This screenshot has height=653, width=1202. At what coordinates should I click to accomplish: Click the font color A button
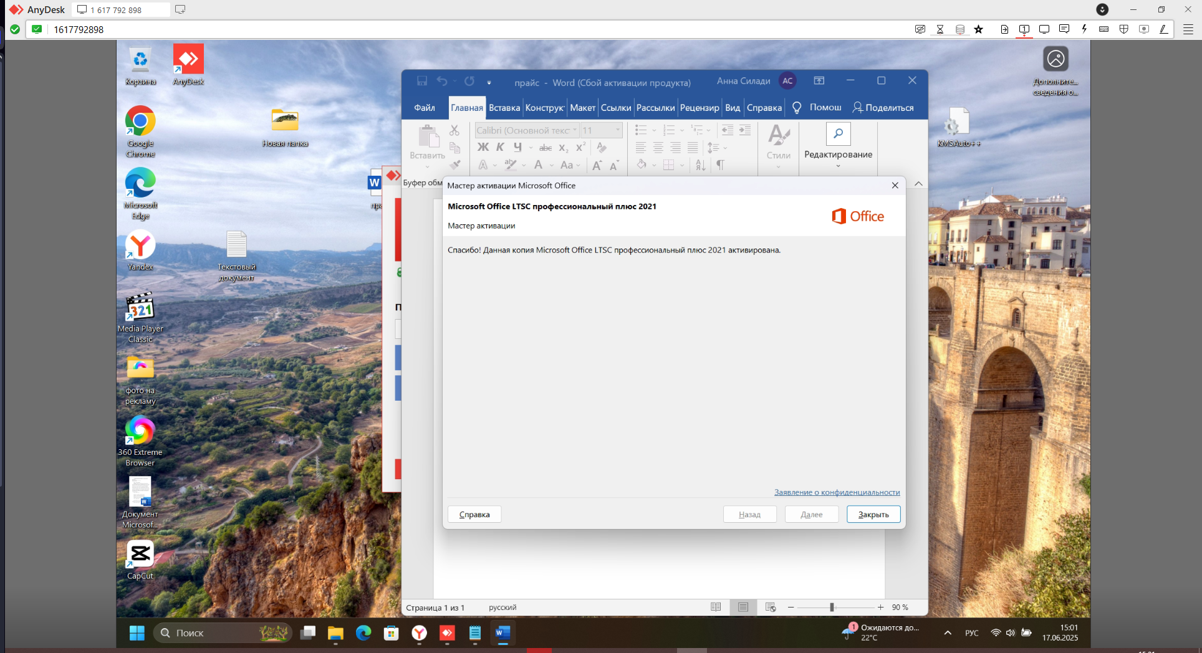pyautogui.click(x=539, y=165)
